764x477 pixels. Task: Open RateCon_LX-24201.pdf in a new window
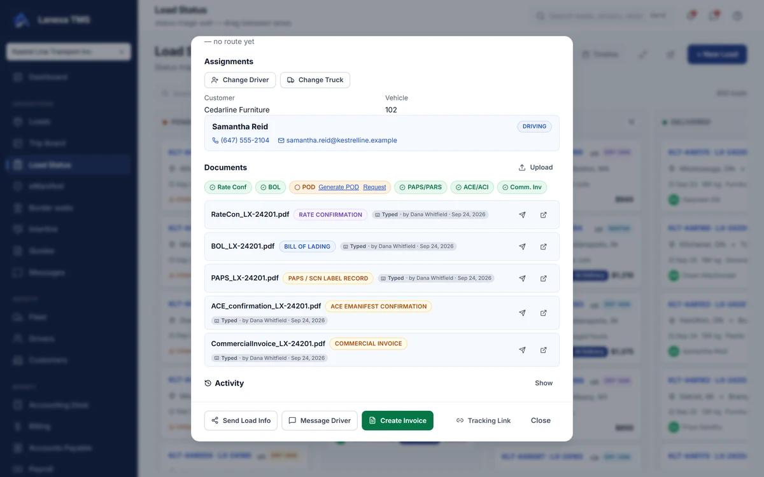tap(543, 215)
